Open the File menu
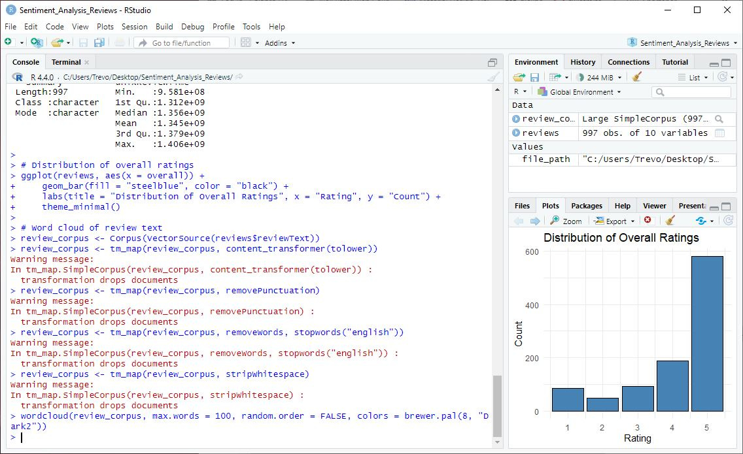The height and width of the screenshot is (454, 743). pyautogui.click(x=10, y=27)
